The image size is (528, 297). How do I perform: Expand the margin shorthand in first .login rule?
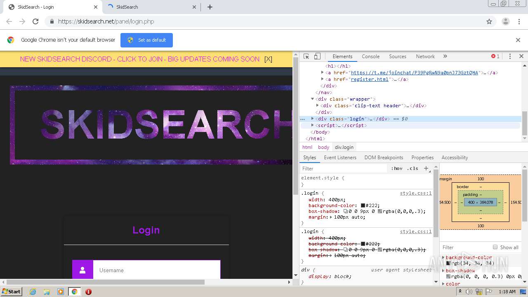pos(331,217)
